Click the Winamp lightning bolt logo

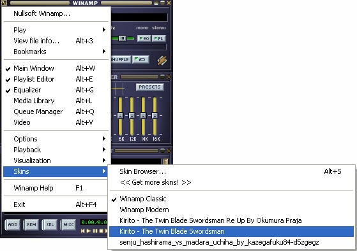[x=162, y=61]
